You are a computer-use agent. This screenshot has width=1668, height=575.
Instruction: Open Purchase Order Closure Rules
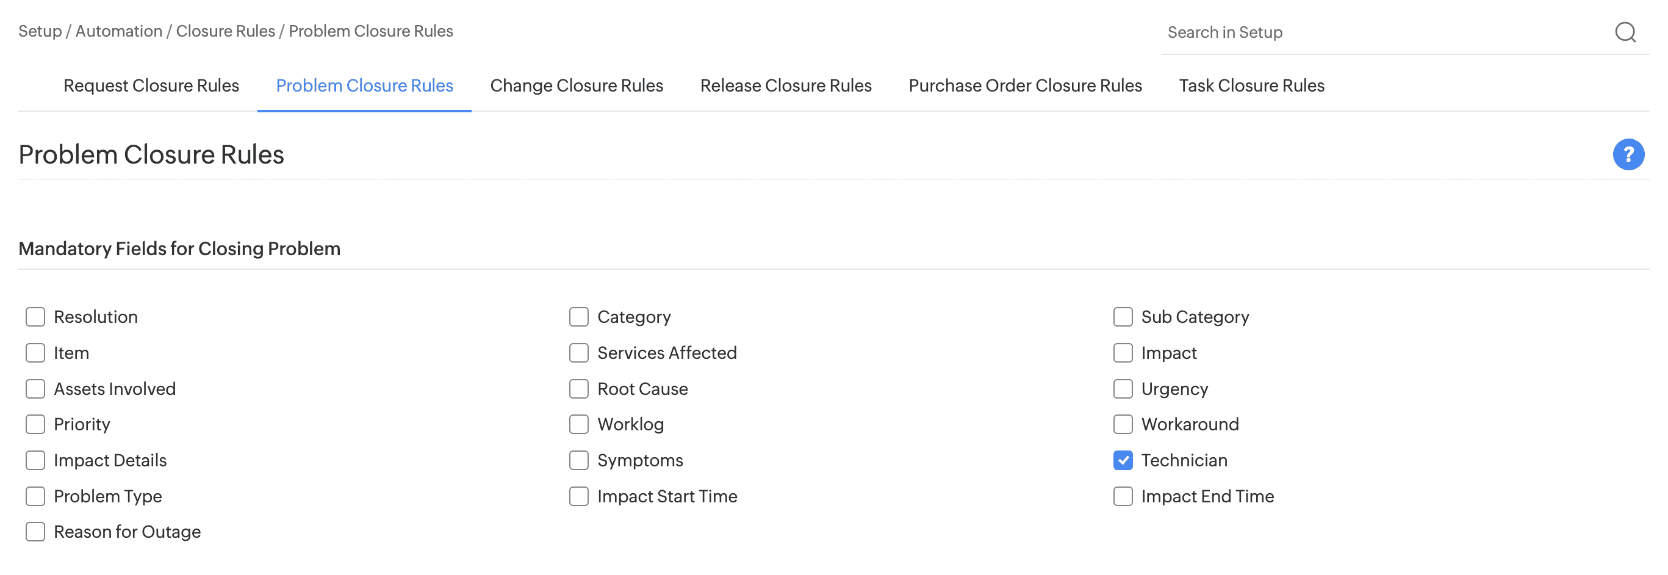coord(1025,85)
